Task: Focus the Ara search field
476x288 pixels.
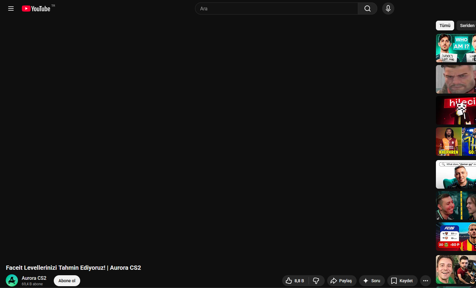Action: tap(276, 9)
